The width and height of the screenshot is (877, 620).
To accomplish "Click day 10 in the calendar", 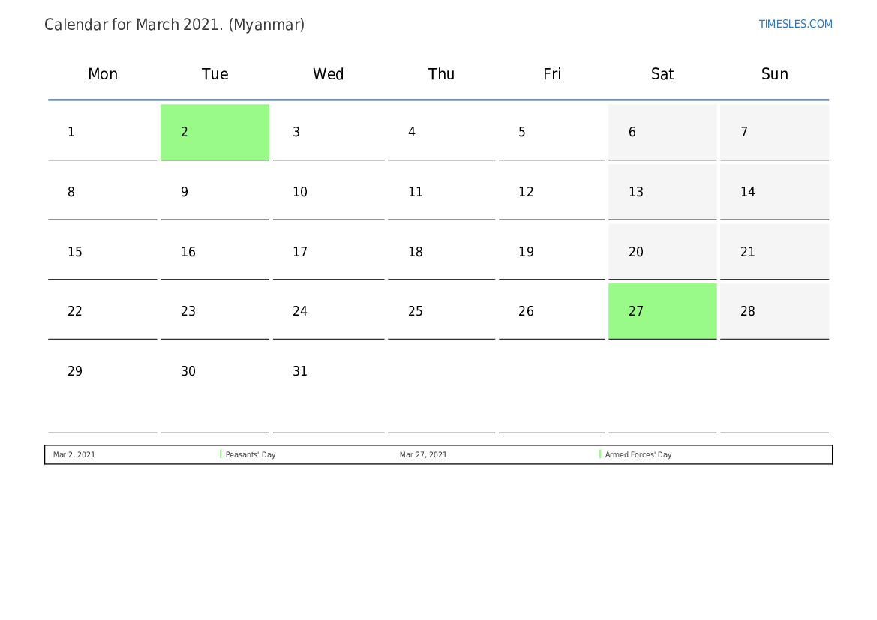I will (329, 192).
